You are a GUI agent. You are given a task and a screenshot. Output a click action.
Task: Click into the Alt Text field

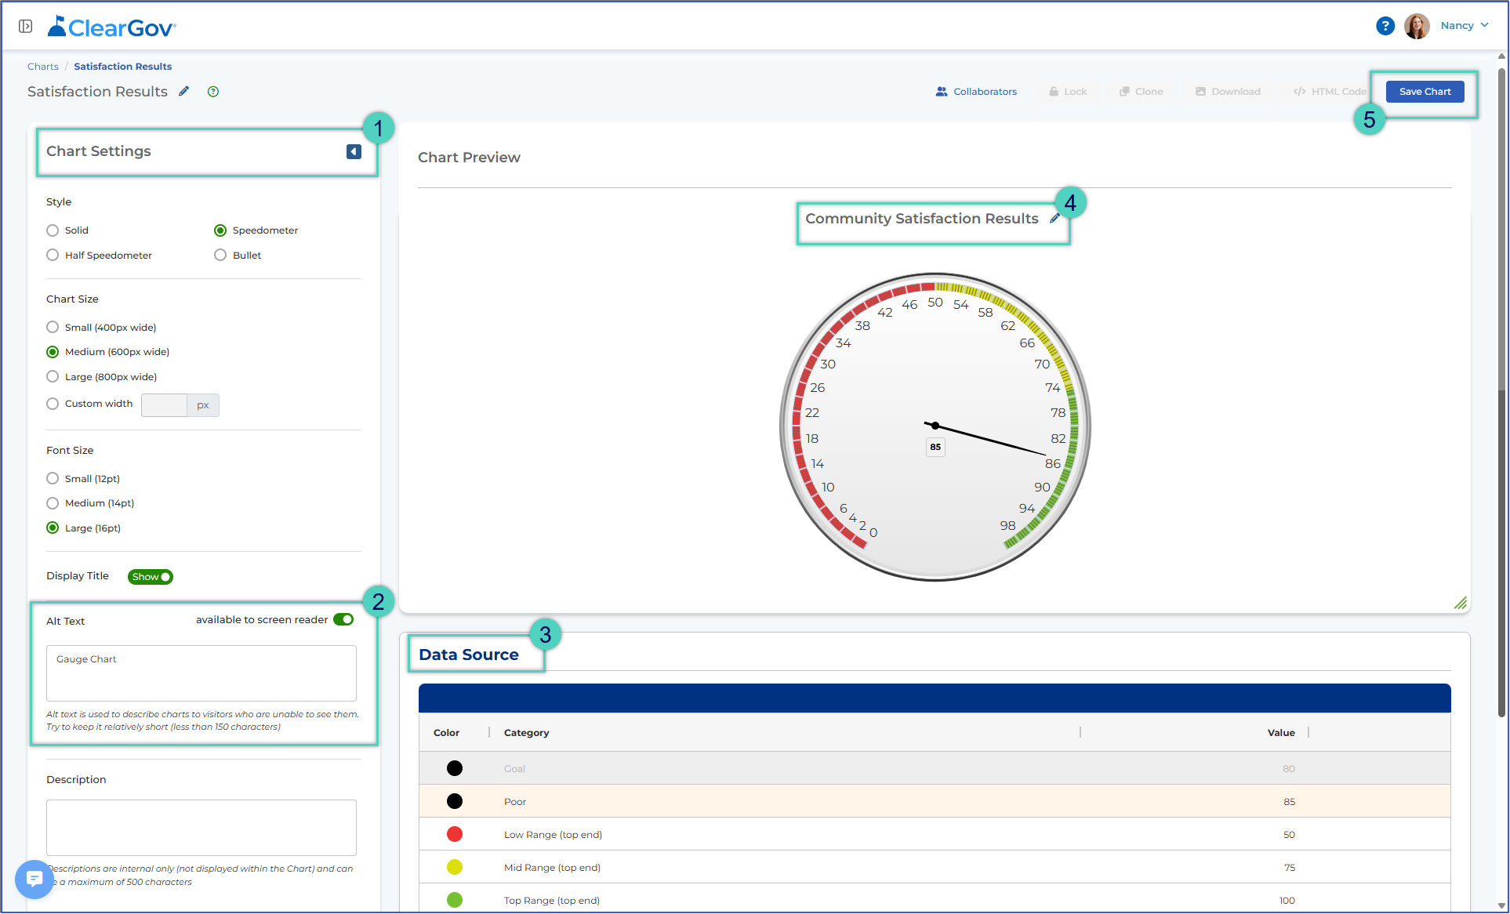coord(201,673)
